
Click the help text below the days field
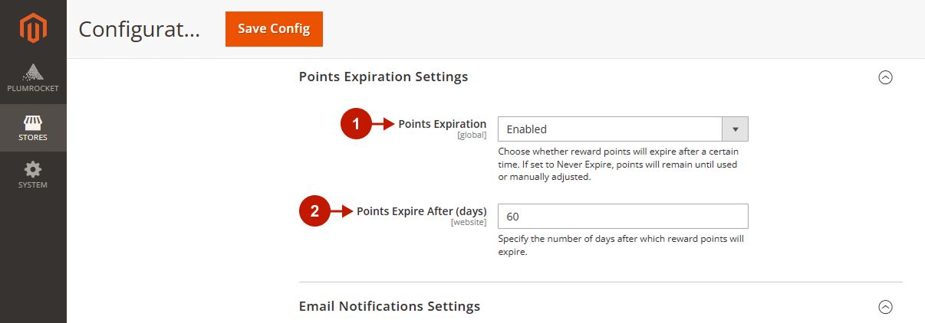tap(621, 246)
